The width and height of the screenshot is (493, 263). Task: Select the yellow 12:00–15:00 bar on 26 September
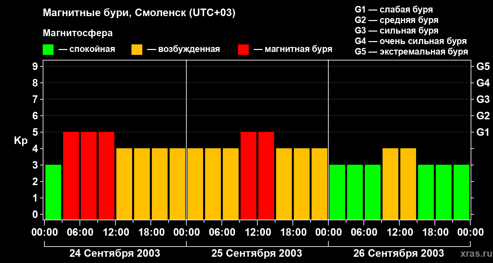pos(408,184)
